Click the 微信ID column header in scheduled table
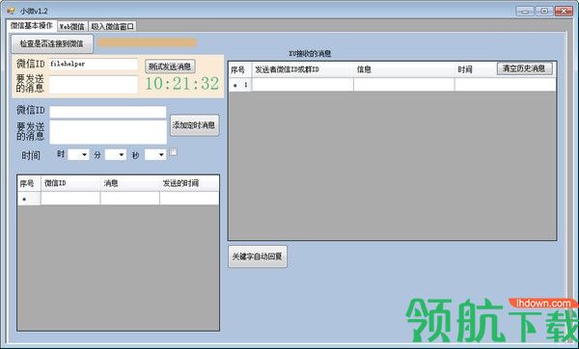The height and width of the screenshot is (349, 579). (70, 183)
